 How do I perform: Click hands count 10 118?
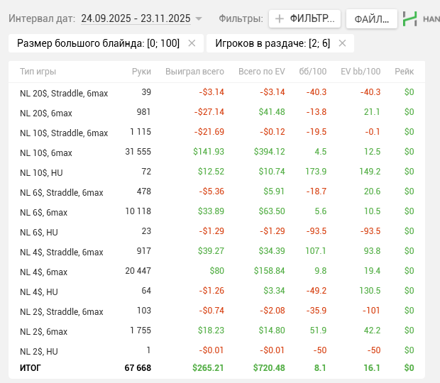tap(138, 211)
